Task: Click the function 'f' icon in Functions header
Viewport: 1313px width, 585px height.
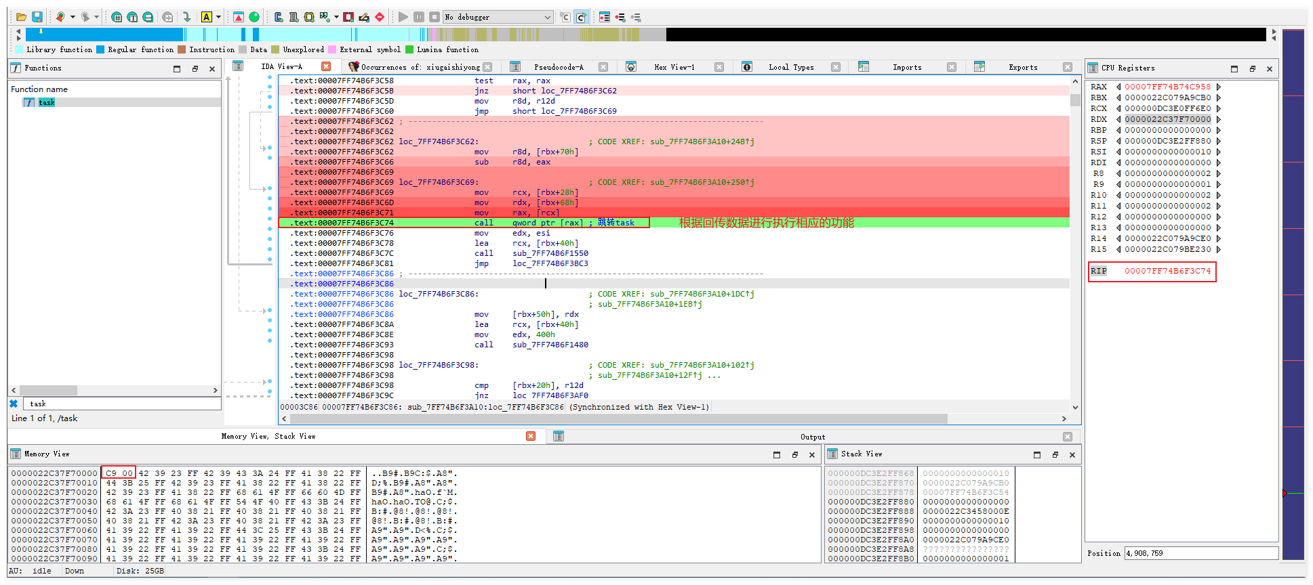Action: [16, 68]
